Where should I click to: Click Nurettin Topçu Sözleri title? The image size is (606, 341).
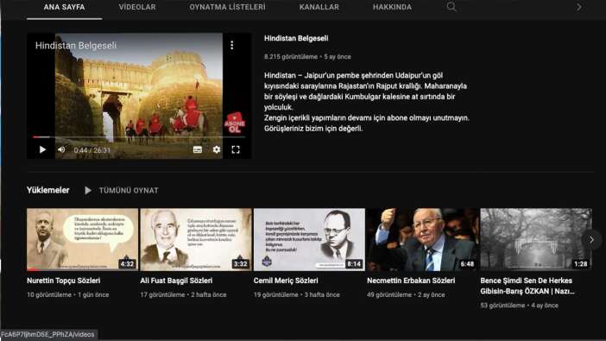click(x=63, y=281)
